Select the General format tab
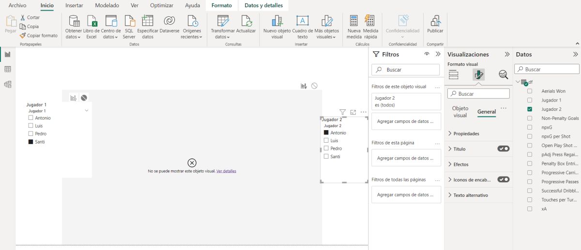The height and width of the screenshot is (250, 581). click(x=487, y=112)
